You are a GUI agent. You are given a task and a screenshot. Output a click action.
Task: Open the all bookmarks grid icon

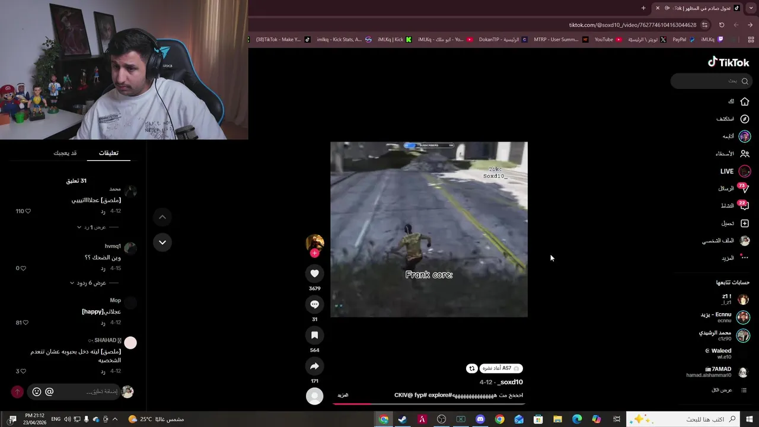[751, 40]
